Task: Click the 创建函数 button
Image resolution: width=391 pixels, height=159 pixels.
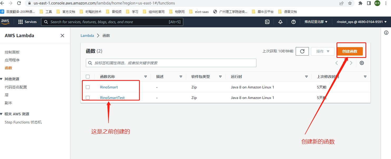Action: (x=350, y=51)
